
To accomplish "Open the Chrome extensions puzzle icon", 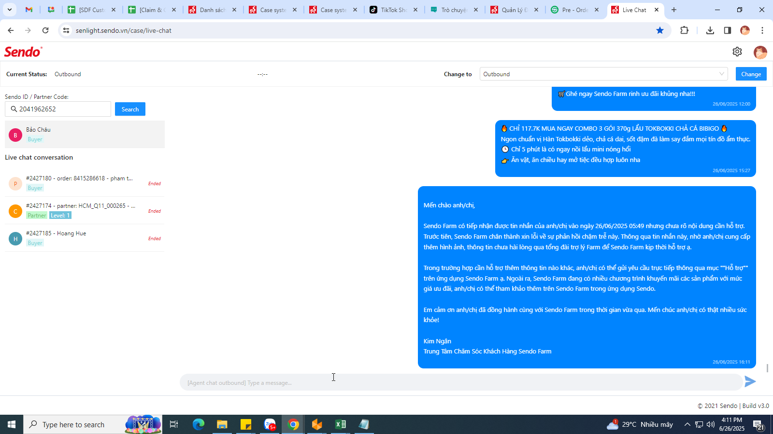I will click(684, 30).
